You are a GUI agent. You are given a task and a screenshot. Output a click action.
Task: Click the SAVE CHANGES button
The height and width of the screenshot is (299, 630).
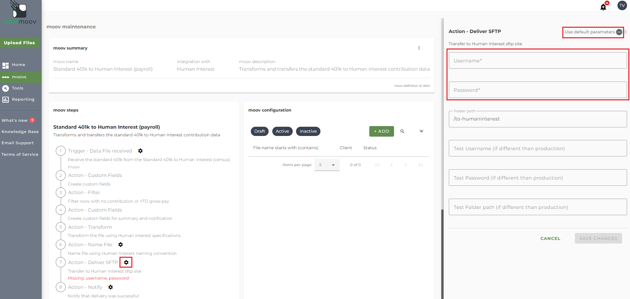tap(598, 239)
